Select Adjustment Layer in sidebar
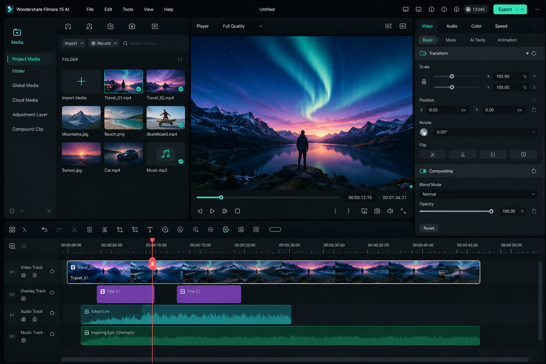The width and height of the screenshot is (546, 364). point(30,115)
